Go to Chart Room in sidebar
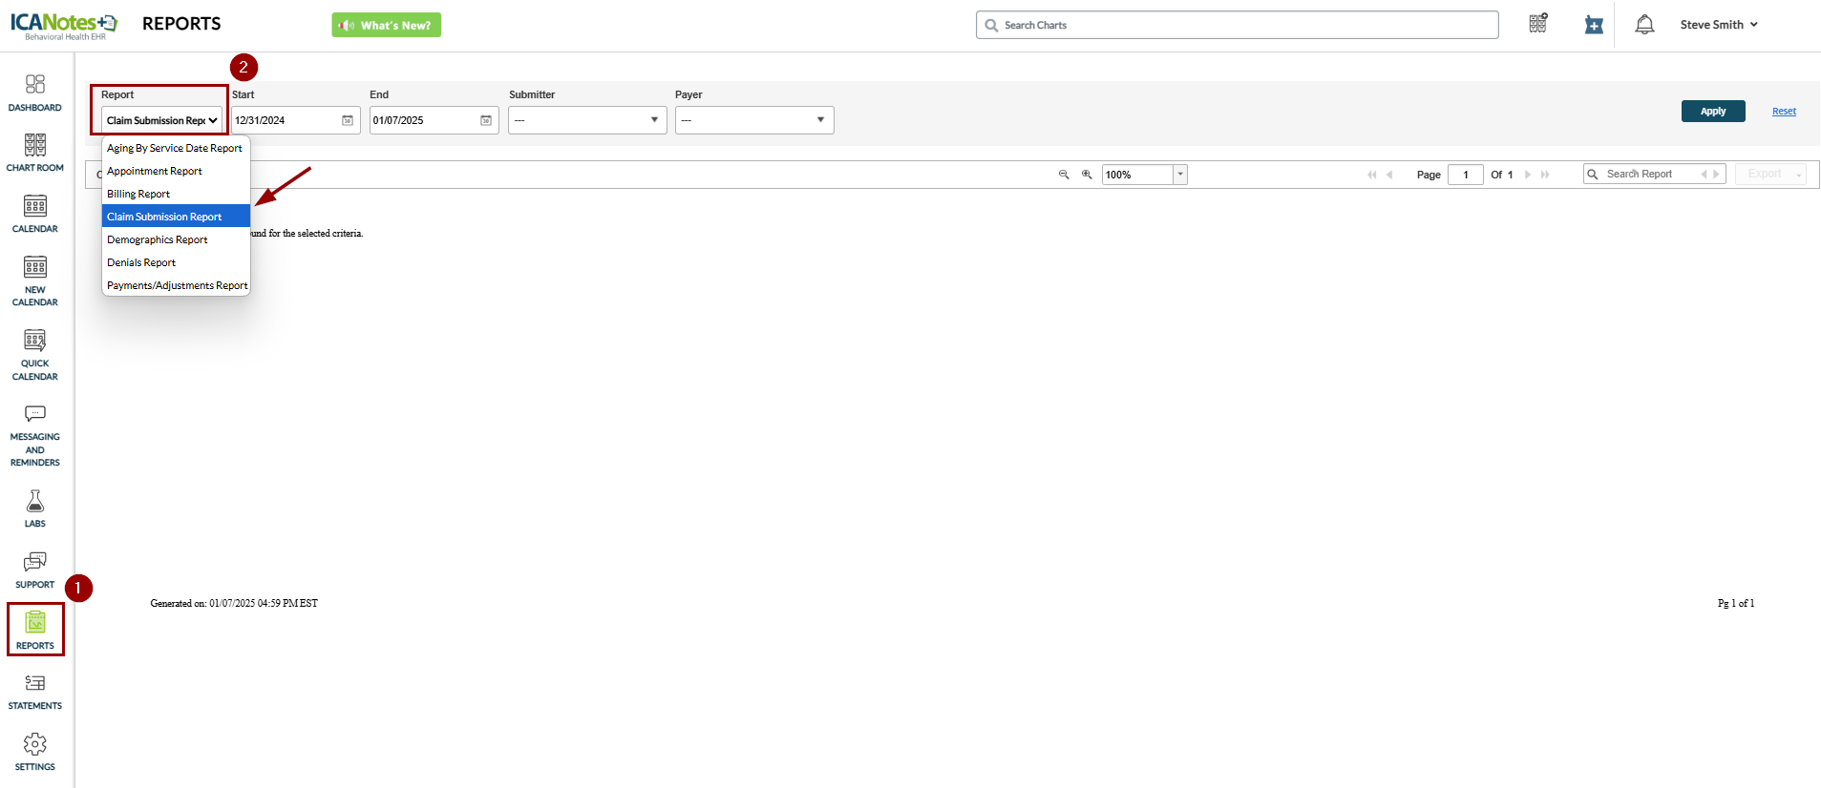1821x788 pixels. click(35, 154)
